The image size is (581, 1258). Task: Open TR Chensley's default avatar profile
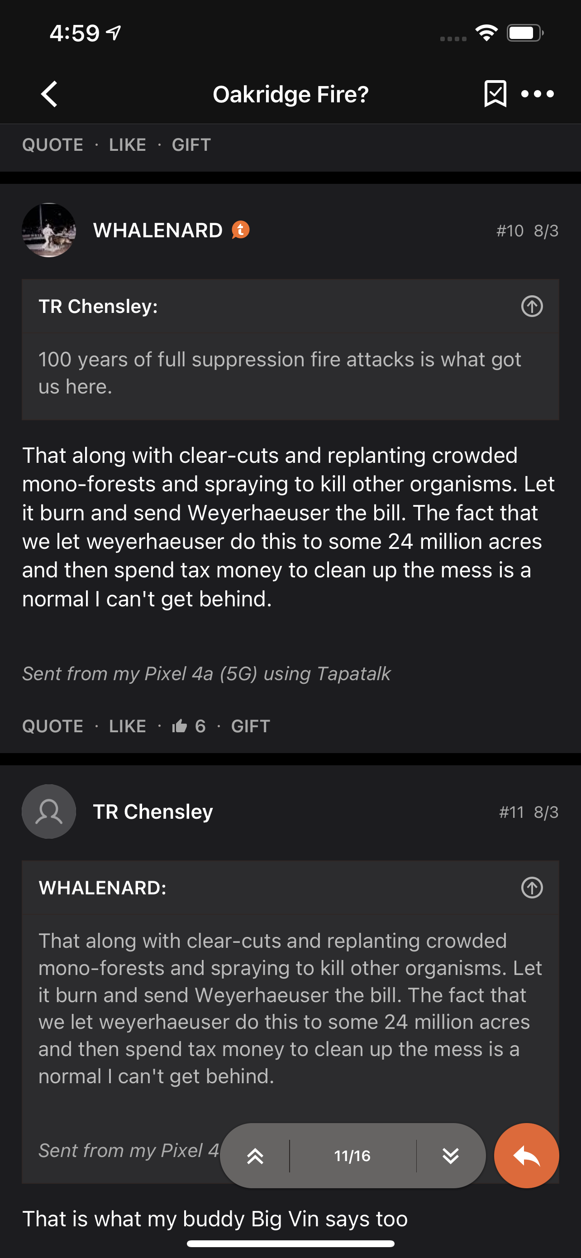[x=49, y=811]
